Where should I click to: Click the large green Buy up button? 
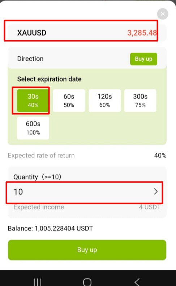coord(87,250)
